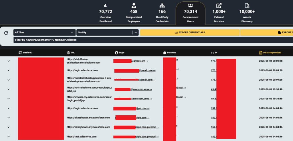
Task: Click the EXPORT CREDENTIALS button
Action: click(190, 32)
